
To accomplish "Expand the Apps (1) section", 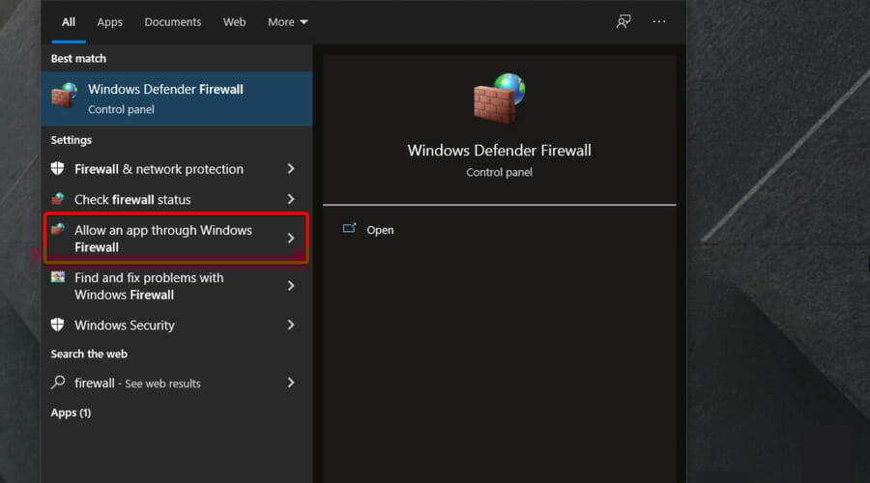I will [71, 412].
